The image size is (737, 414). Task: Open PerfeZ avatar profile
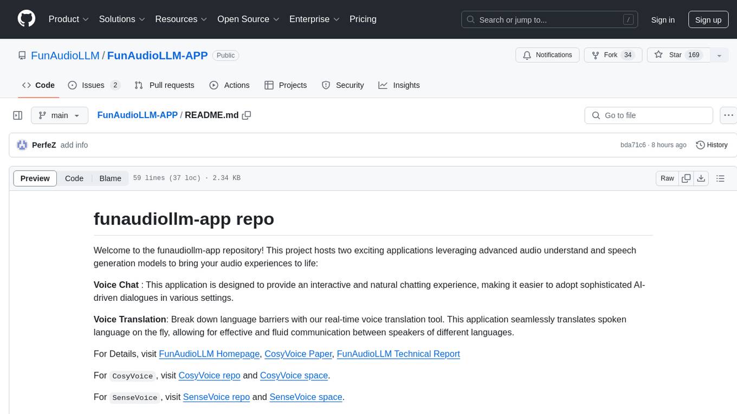(x=22, y=145)
